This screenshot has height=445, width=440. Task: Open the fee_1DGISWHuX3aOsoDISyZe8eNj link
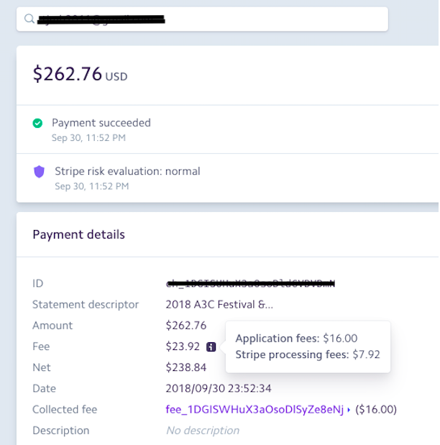coord(255,410)
